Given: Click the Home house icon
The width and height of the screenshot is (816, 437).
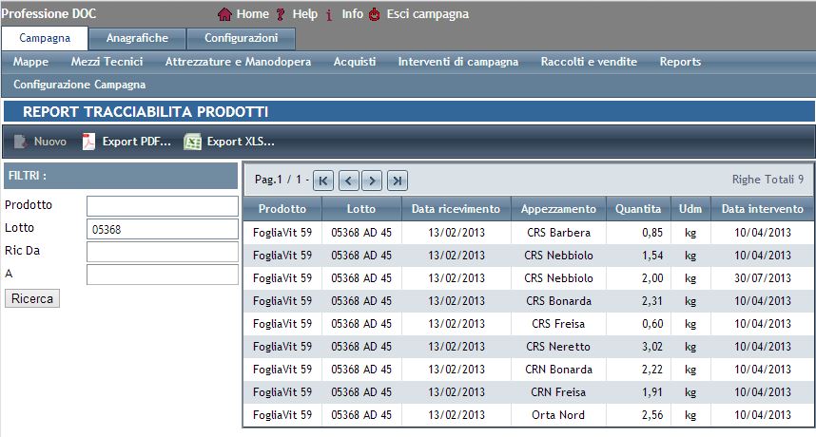Looking at the screenshot, I should 225,14.
